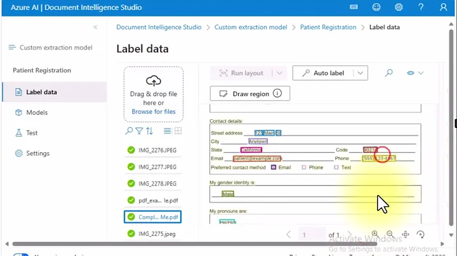Open the help question mark icon
The image size is (457, 256).
point(421,7)
